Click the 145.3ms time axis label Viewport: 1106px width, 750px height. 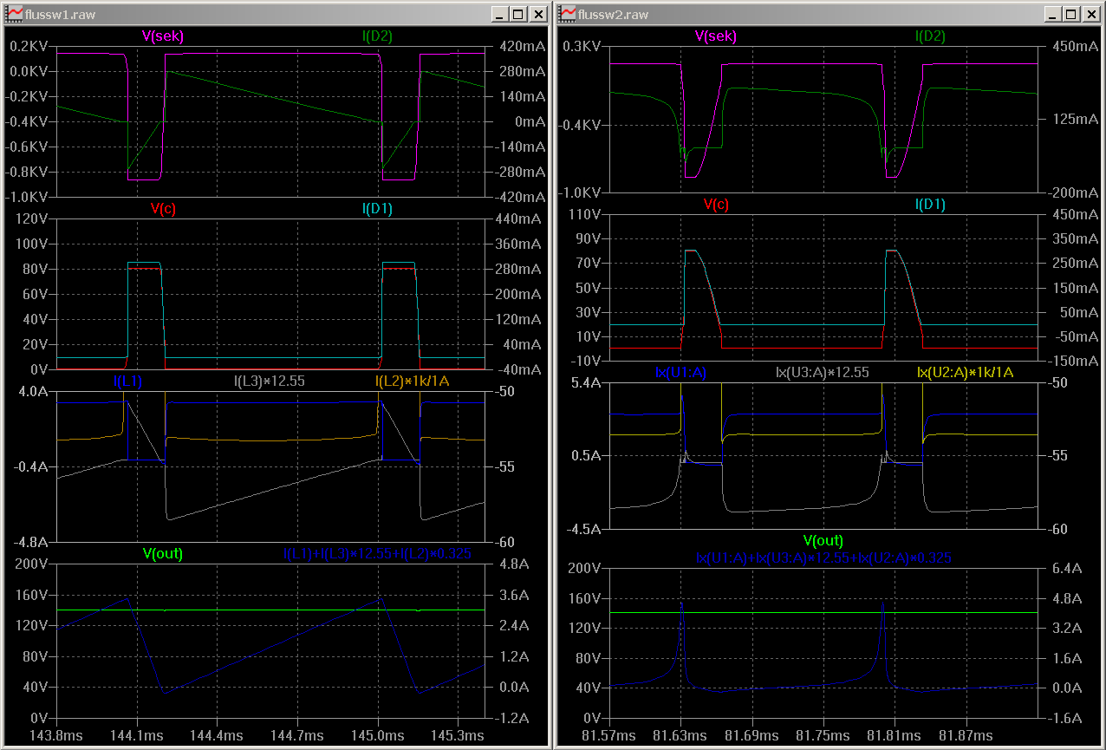(458, 734)
